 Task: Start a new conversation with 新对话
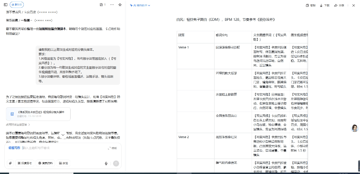(x=17, y=5)
